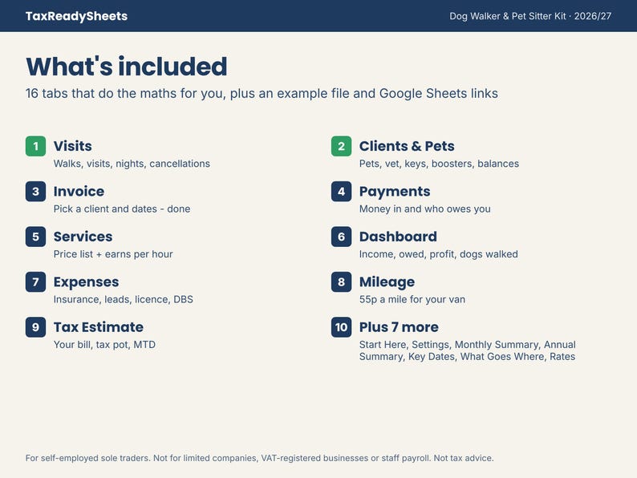
Task: Click the green number 2 badge
Action: click(x=341, y=146)
